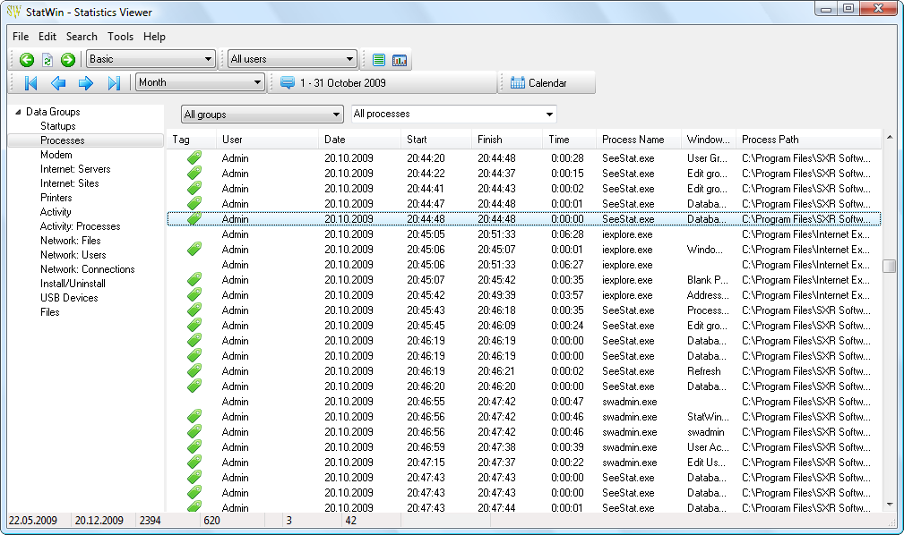Screen dimensions: 904x535
Task: Click the Calendar button
Action: pyautogui.click(x=538, y=83)
